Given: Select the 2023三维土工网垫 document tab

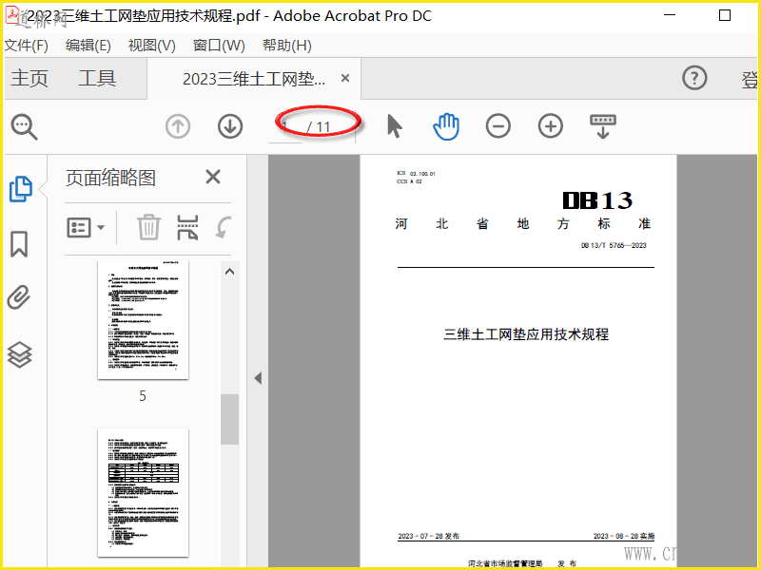Looking at the screenshot, I should pyautogui.click(x=254, y=79).
